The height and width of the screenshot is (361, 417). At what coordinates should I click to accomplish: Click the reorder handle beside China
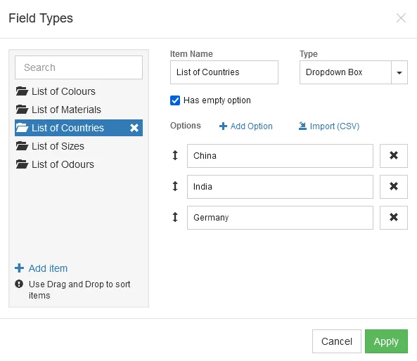tap(175, 155)
